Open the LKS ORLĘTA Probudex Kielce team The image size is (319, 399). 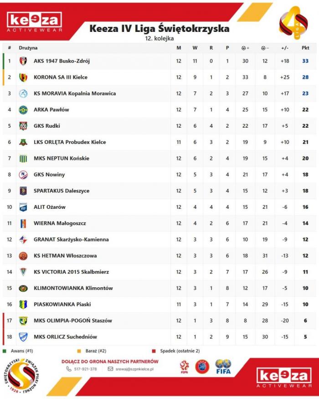70,142
